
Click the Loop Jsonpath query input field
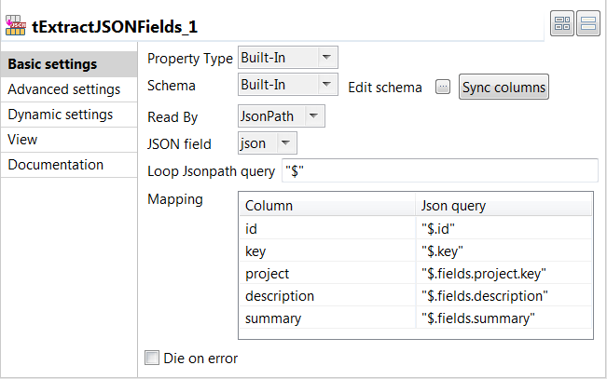point(438,171)
